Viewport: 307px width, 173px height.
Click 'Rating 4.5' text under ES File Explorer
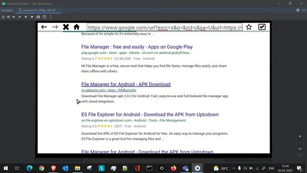[x=89, y=126]
